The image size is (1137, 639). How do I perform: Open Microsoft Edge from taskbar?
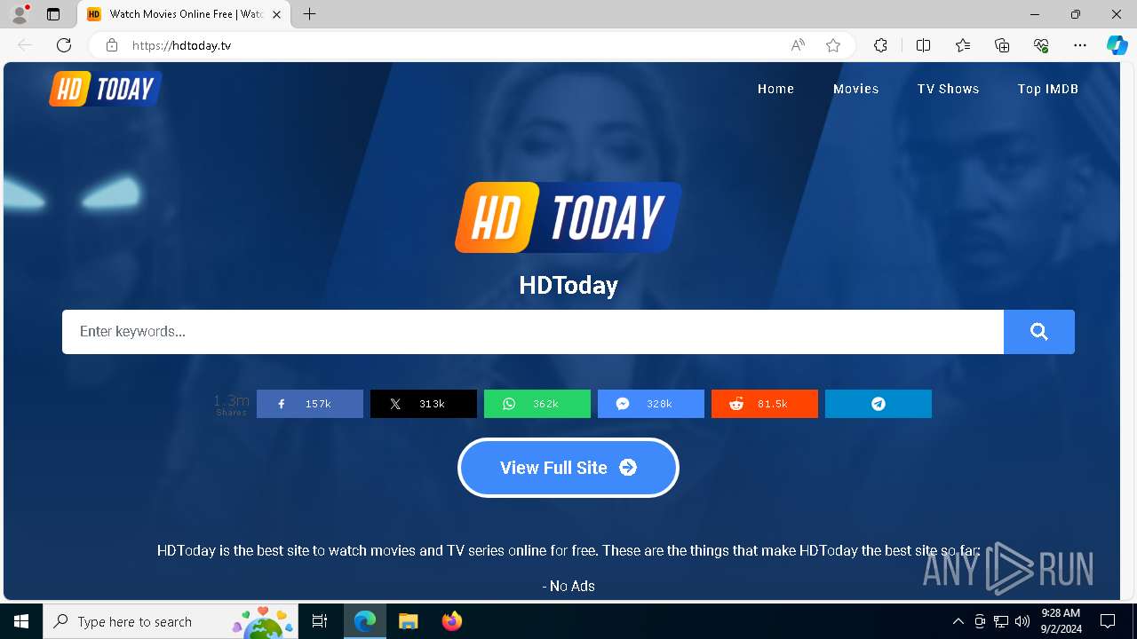click(365, 621)
